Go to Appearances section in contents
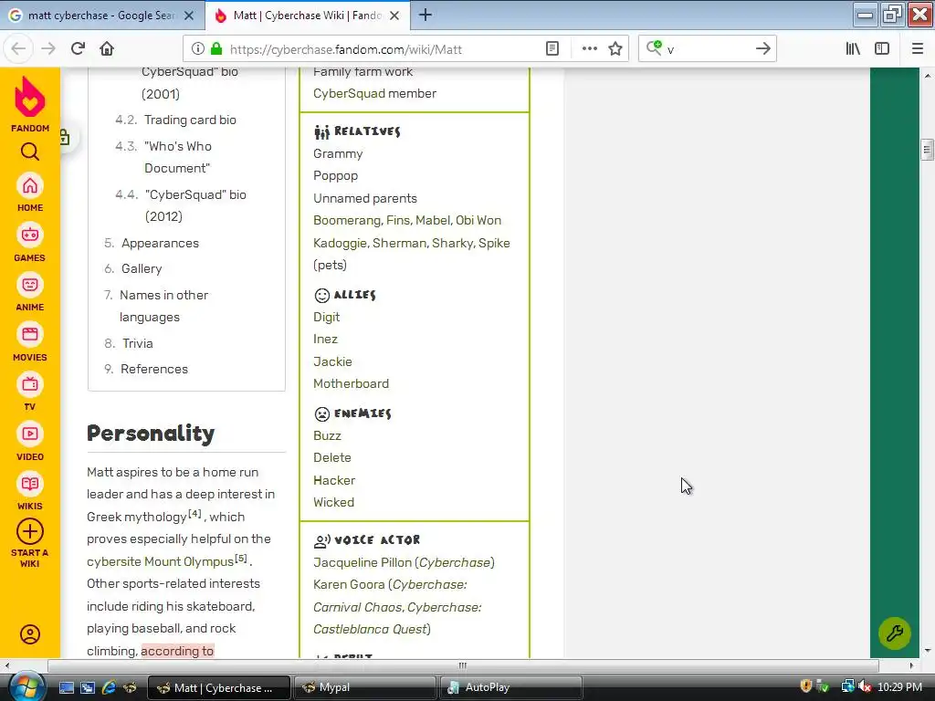Image resolution: width=935 pixels, height=701 pixels. (x=161, y=243)
